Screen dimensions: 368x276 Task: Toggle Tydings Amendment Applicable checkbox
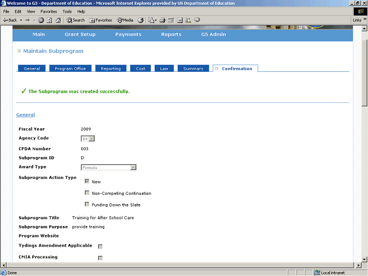tap(100, 247)
